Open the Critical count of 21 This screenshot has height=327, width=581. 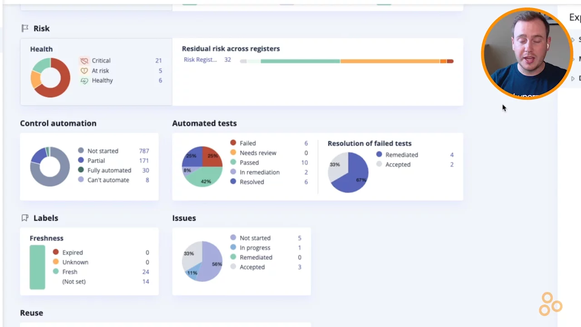click(x=158, y=60)
